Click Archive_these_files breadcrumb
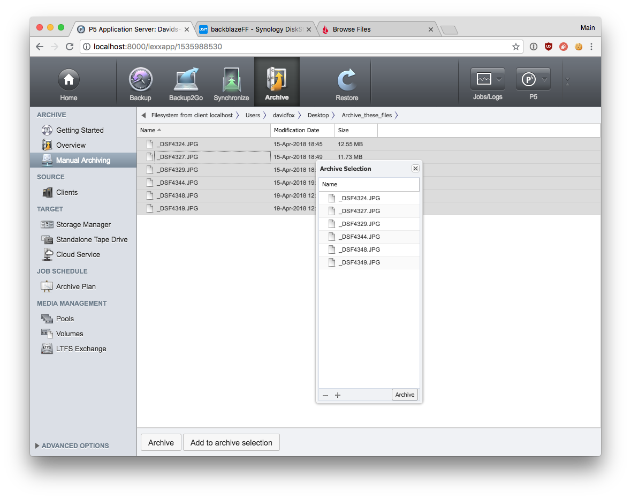 tap(367, 115)
